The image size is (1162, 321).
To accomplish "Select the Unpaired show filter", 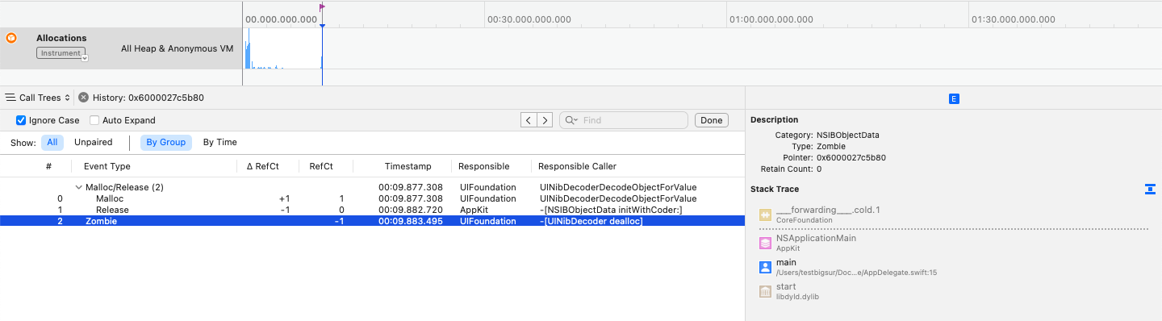I will point(94,142).
